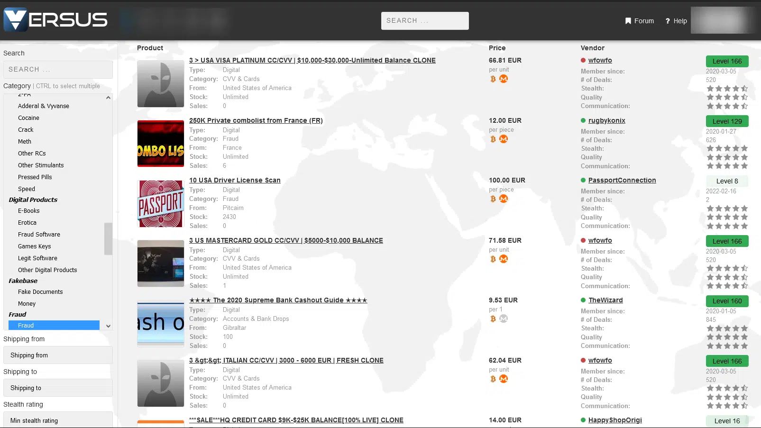Focus the header search field
761x428 pixels.
425,21
